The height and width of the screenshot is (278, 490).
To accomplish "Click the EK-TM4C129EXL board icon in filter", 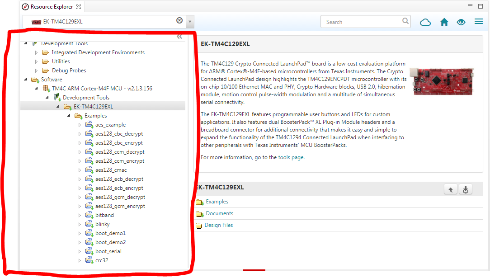I will tap(36, 22).
